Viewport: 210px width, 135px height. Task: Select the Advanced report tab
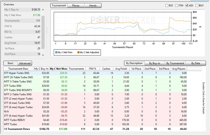tap(25, 63)
